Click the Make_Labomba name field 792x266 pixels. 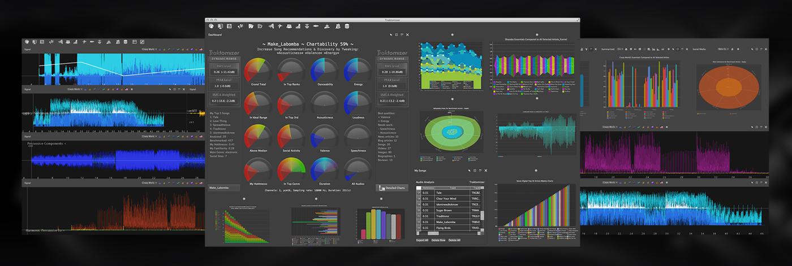click(x=223, y=187)
